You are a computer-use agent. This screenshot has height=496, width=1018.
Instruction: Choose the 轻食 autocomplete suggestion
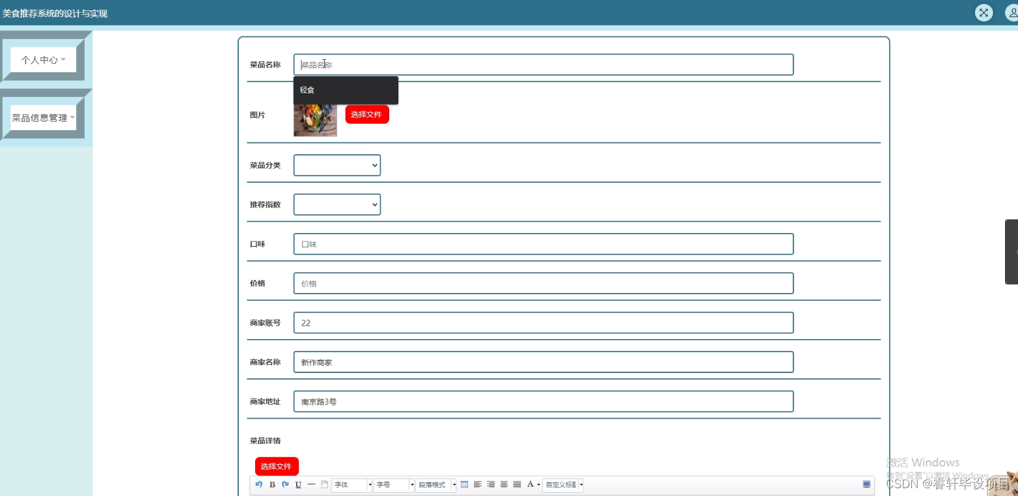coord(346,90)
